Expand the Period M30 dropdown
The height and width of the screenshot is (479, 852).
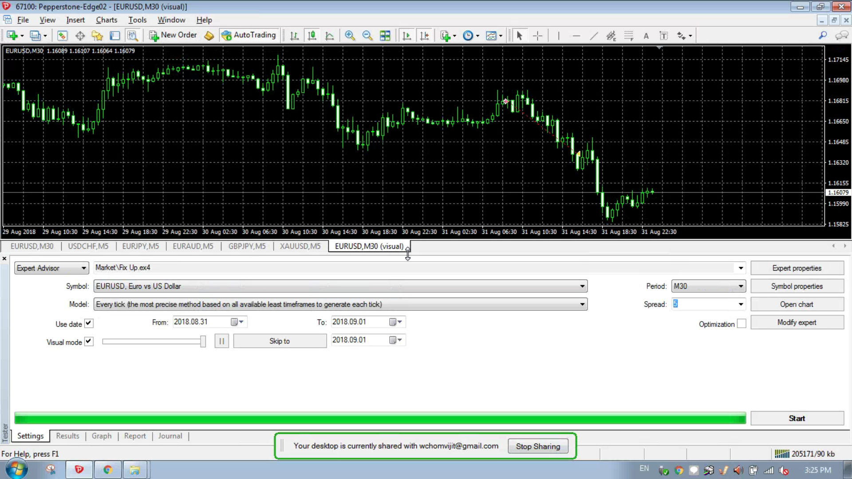741,287
